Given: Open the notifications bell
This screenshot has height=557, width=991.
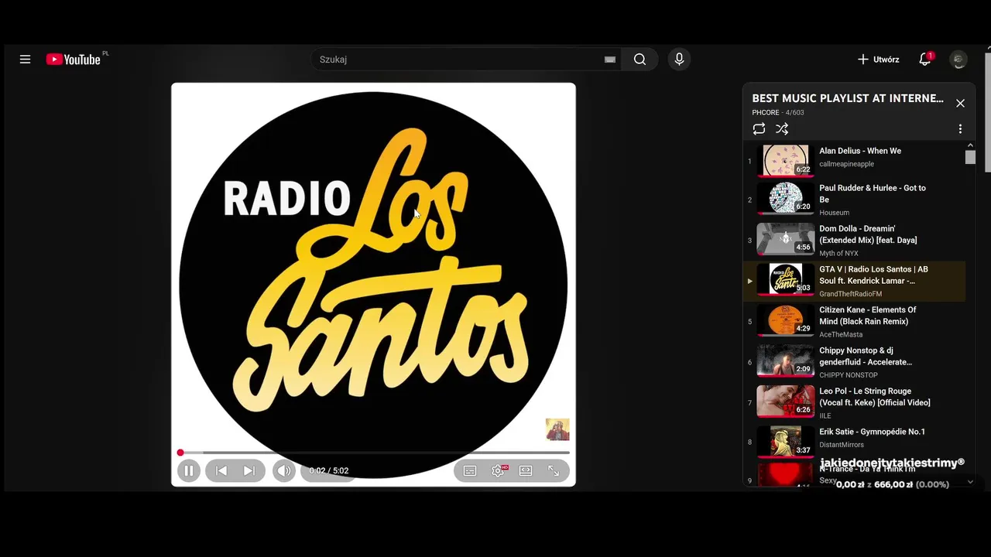Looking at the screenshot, I should click(x=924, y=60).
